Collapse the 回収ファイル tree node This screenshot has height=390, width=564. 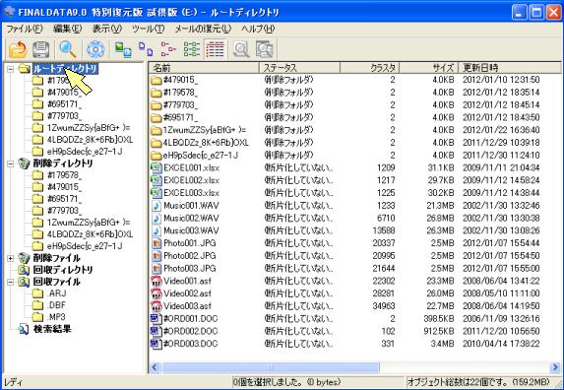point(11,282)
